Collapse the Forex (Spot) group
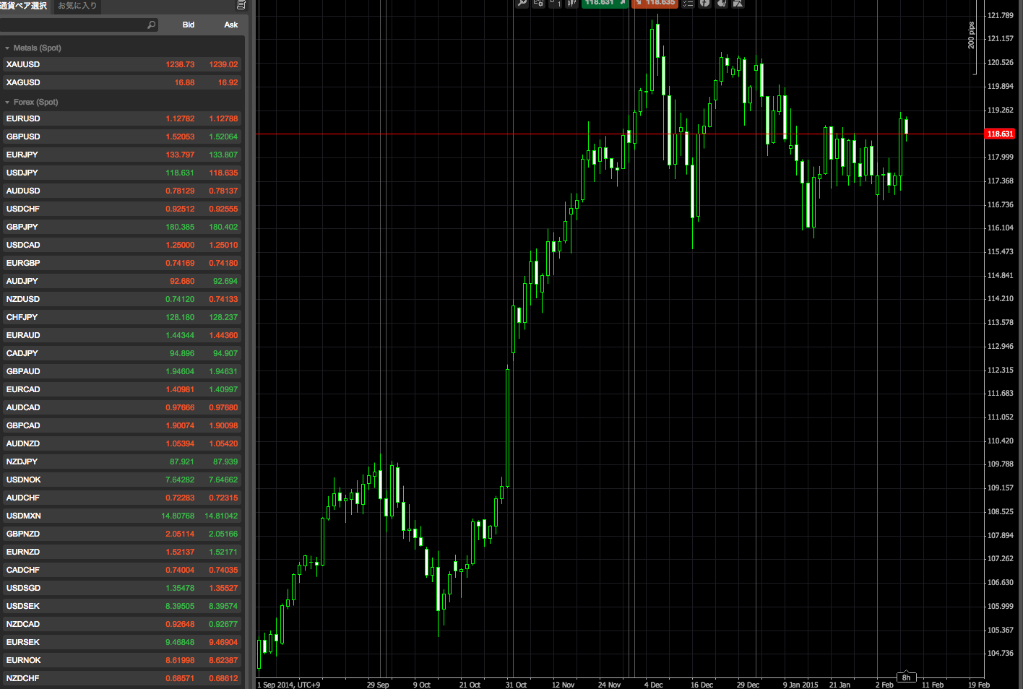1023x689 pixels. point(7,103)
